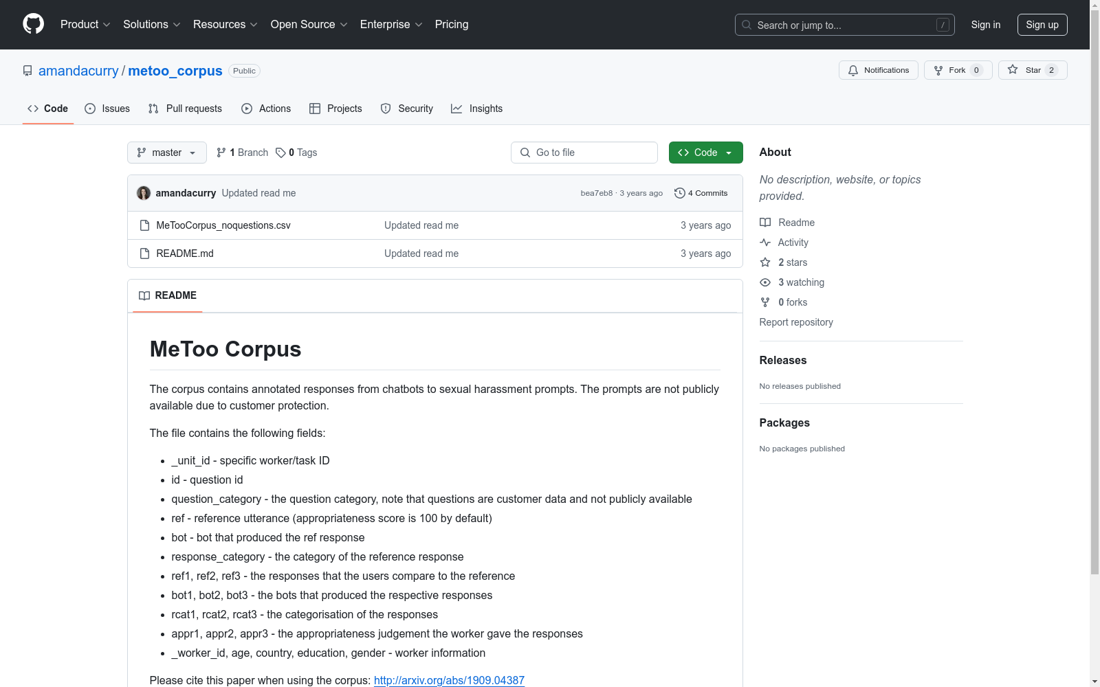Viewport: 1100px width, 687px height.
Task: Switch to the Projects tab
Action: pos(335,109)
